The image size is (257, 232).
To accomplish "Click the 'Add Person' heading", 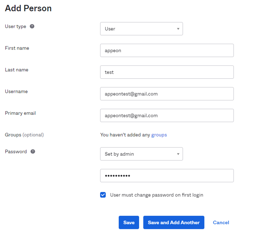I will tap(28, 8).
